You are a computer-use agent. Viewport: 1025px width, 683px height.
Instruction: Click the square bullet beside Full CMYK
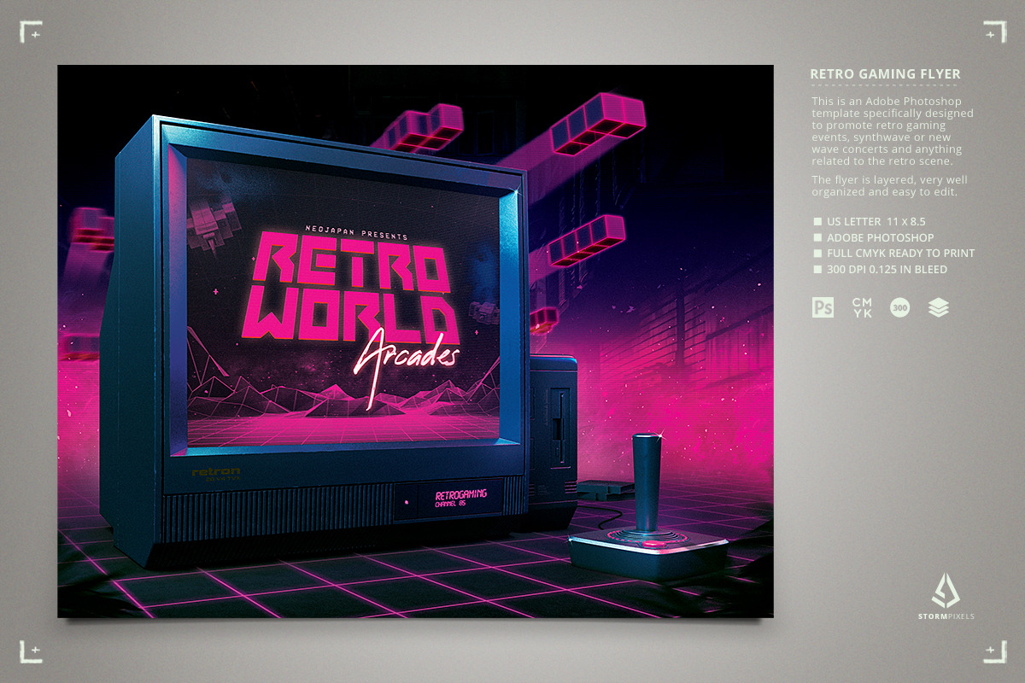click(x=817, y=254)
